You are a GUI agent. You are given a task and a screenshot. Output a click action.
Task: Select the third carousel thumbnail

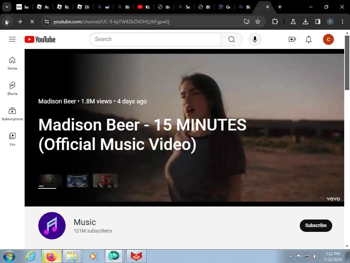[105, 180]
